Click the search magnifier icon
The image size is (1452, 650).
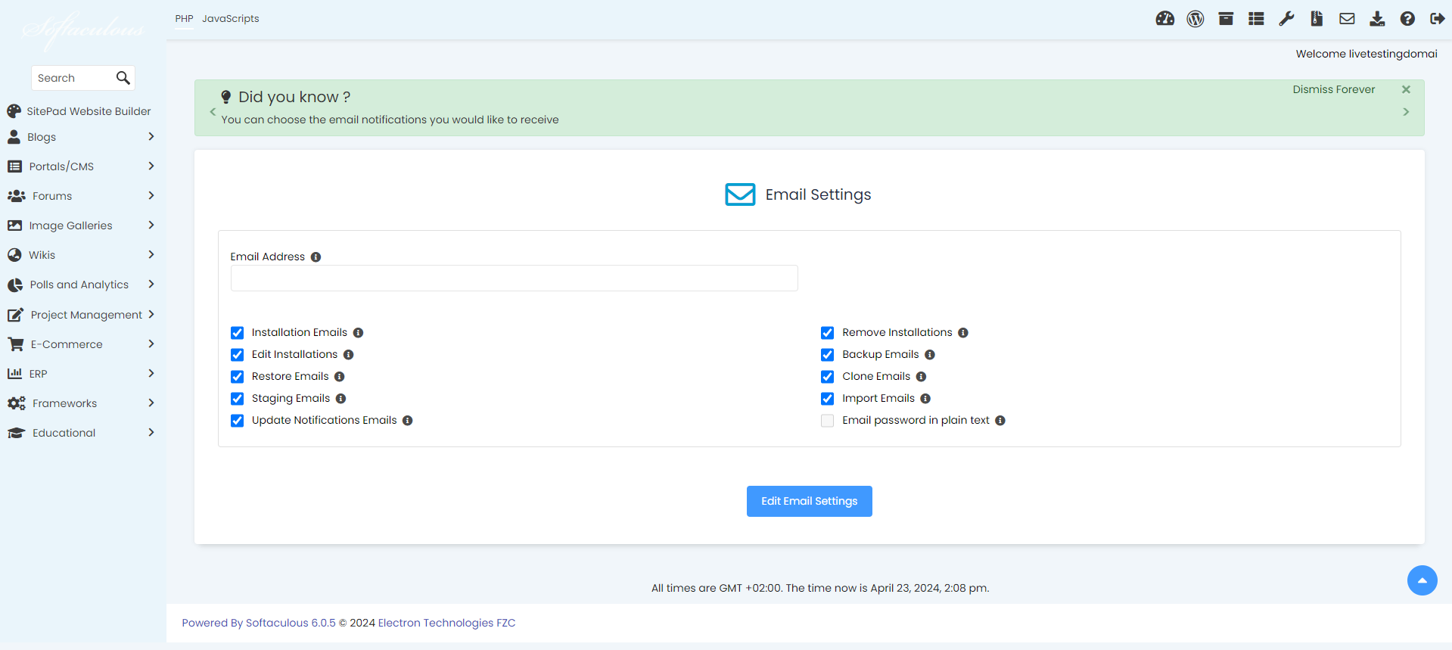[123, 78]
